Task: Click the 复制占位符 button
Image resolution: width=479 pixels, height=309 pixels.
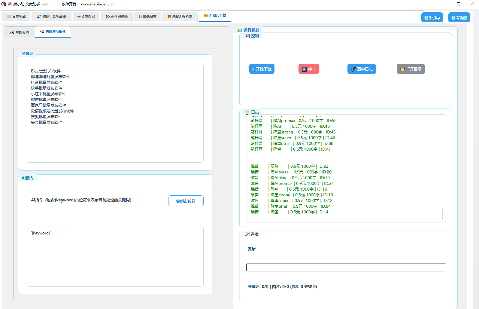Action: [186, 201]
